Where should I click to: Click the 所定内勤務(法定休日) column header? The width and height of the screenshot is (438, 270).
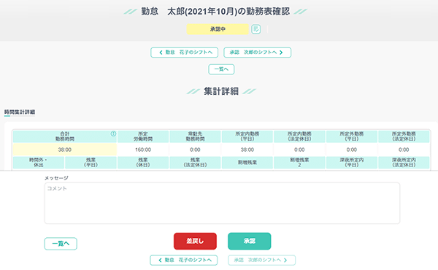(x=299, y=136)
